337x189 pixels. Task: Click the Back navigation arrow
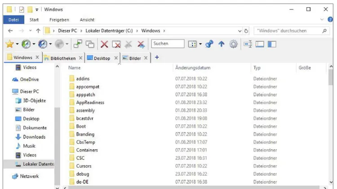point(10,31)
